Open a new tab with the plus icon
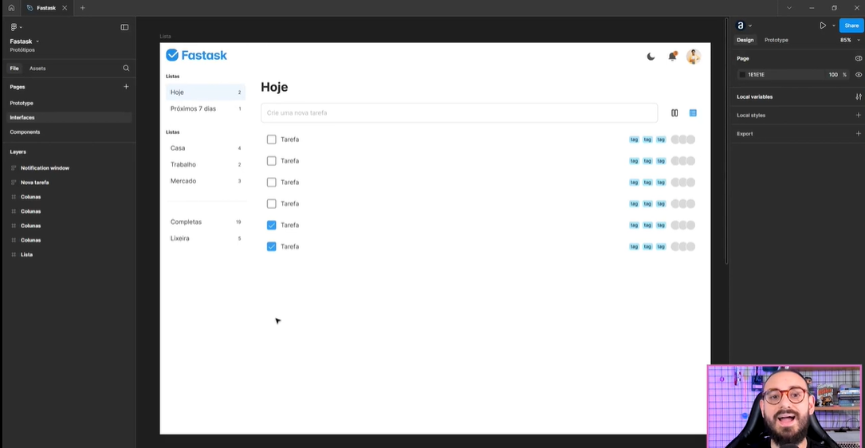Image resolution: width=865 pixels, height=448 pixels. (x=82, y=8)
